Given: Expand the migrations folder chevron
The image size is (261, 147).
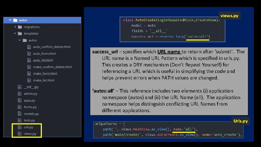Looking at the screenshot, I should pyautogui.click(x=15, y=27).
